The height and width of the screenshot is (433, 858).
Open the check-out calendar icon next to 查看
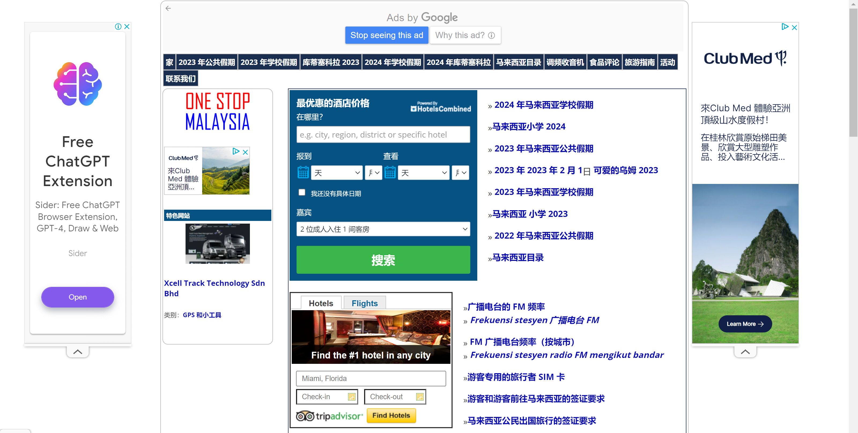pyautogui.click(x=390, y=173)
